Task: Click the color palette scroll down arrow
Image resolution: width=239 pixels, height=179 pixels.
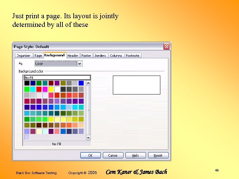Action: click(x=88, y=138)
